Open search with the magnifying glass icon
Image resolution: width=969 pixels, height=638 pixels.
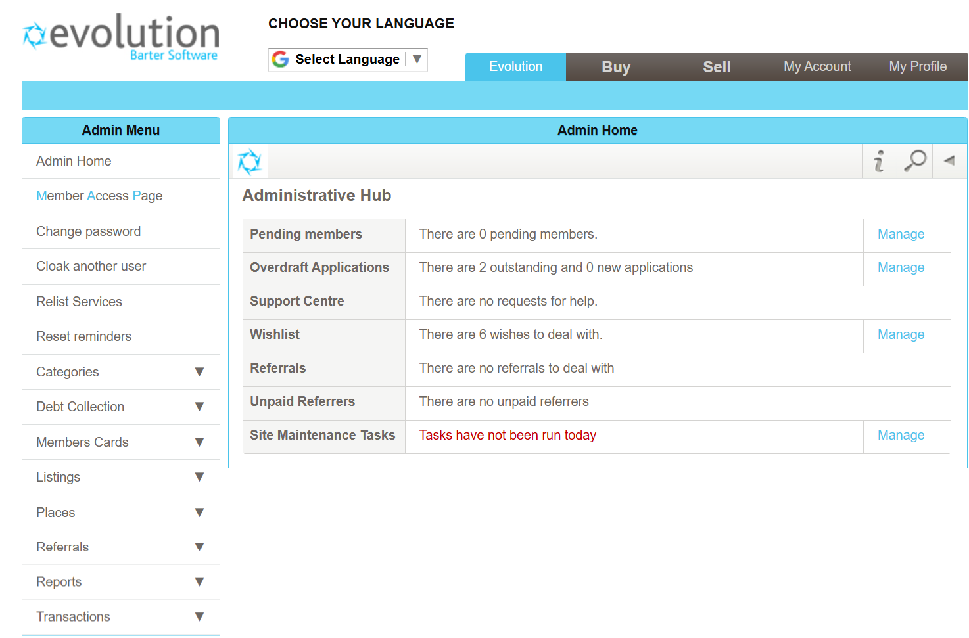pyautogui.click(x=914, y=161)
